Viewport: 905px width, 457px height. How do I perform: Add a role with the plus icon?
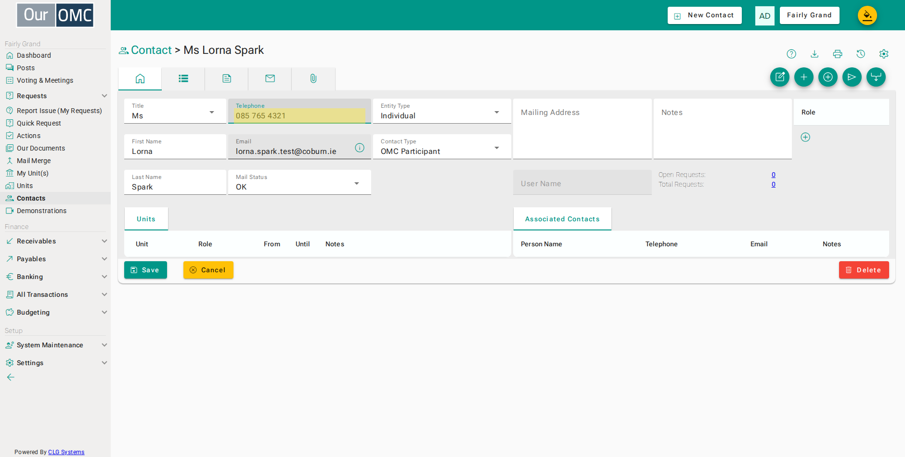point(805,137)
